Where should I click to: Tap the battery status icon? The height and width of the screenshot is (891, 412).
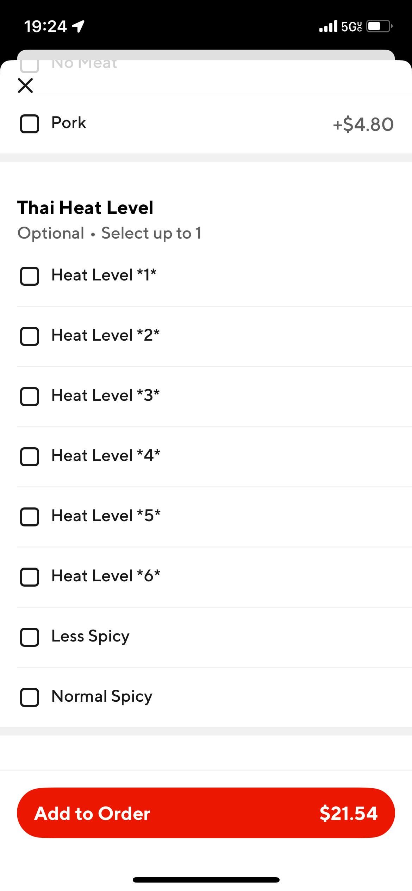pyautogui.click(x=379, y=26)
